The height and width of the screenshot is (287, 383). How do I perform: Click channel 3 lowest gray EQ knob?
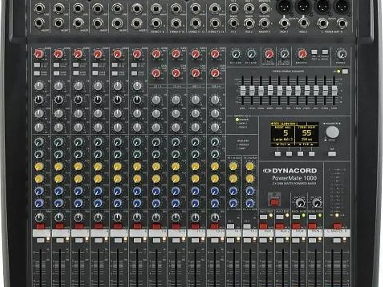(78, 127)
